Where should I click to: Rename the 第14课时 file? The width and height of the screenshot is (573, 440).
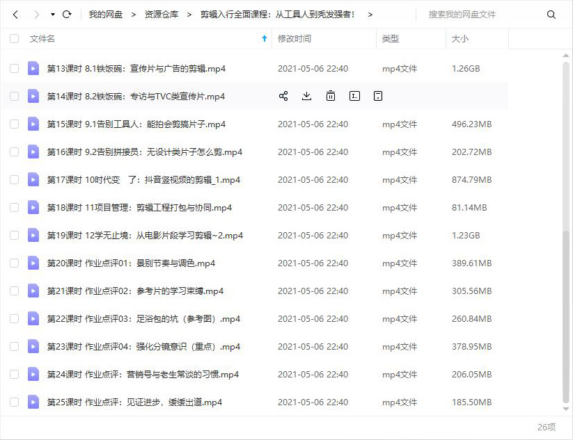tap(354, 96)
